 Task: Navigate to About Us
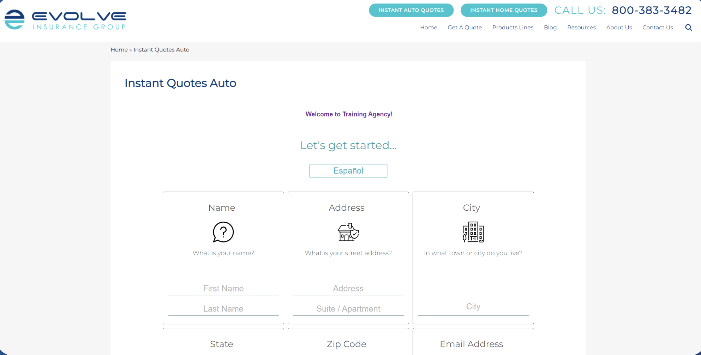coord(619,28)
